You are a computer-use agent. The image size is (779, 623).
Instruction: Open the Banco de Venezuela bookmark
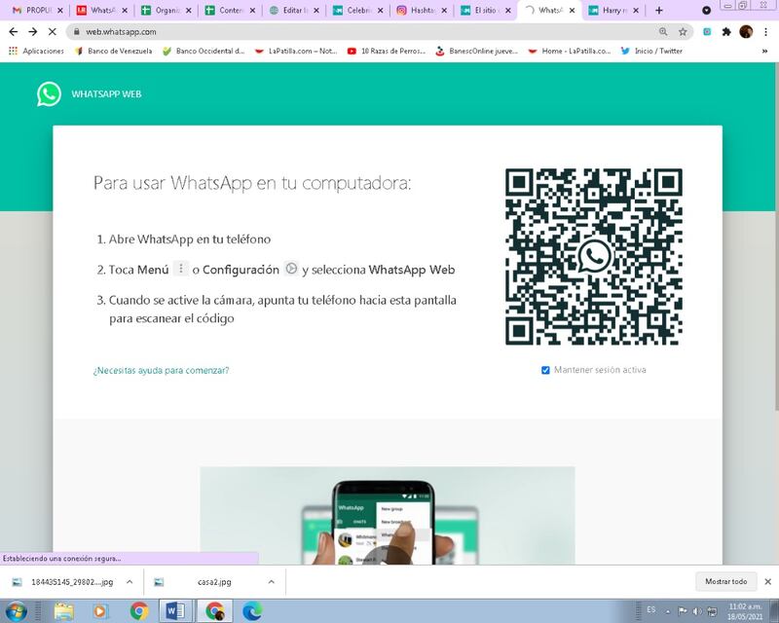[114, 51]
